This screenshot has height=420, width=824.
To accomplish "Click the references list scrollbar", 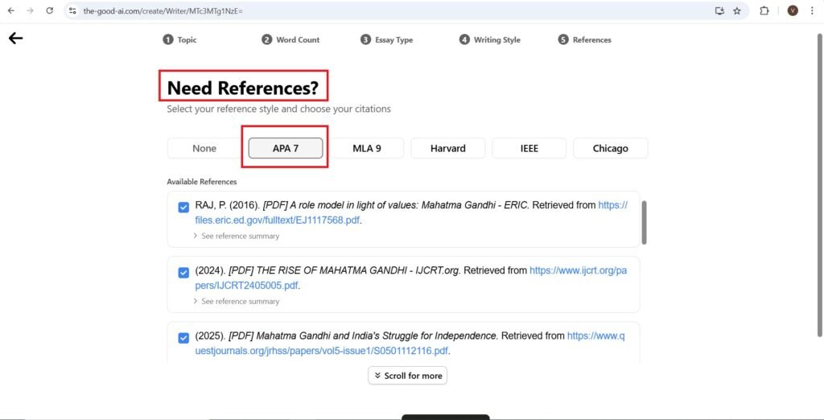I will pyautogui.click(x=644, y=222).
